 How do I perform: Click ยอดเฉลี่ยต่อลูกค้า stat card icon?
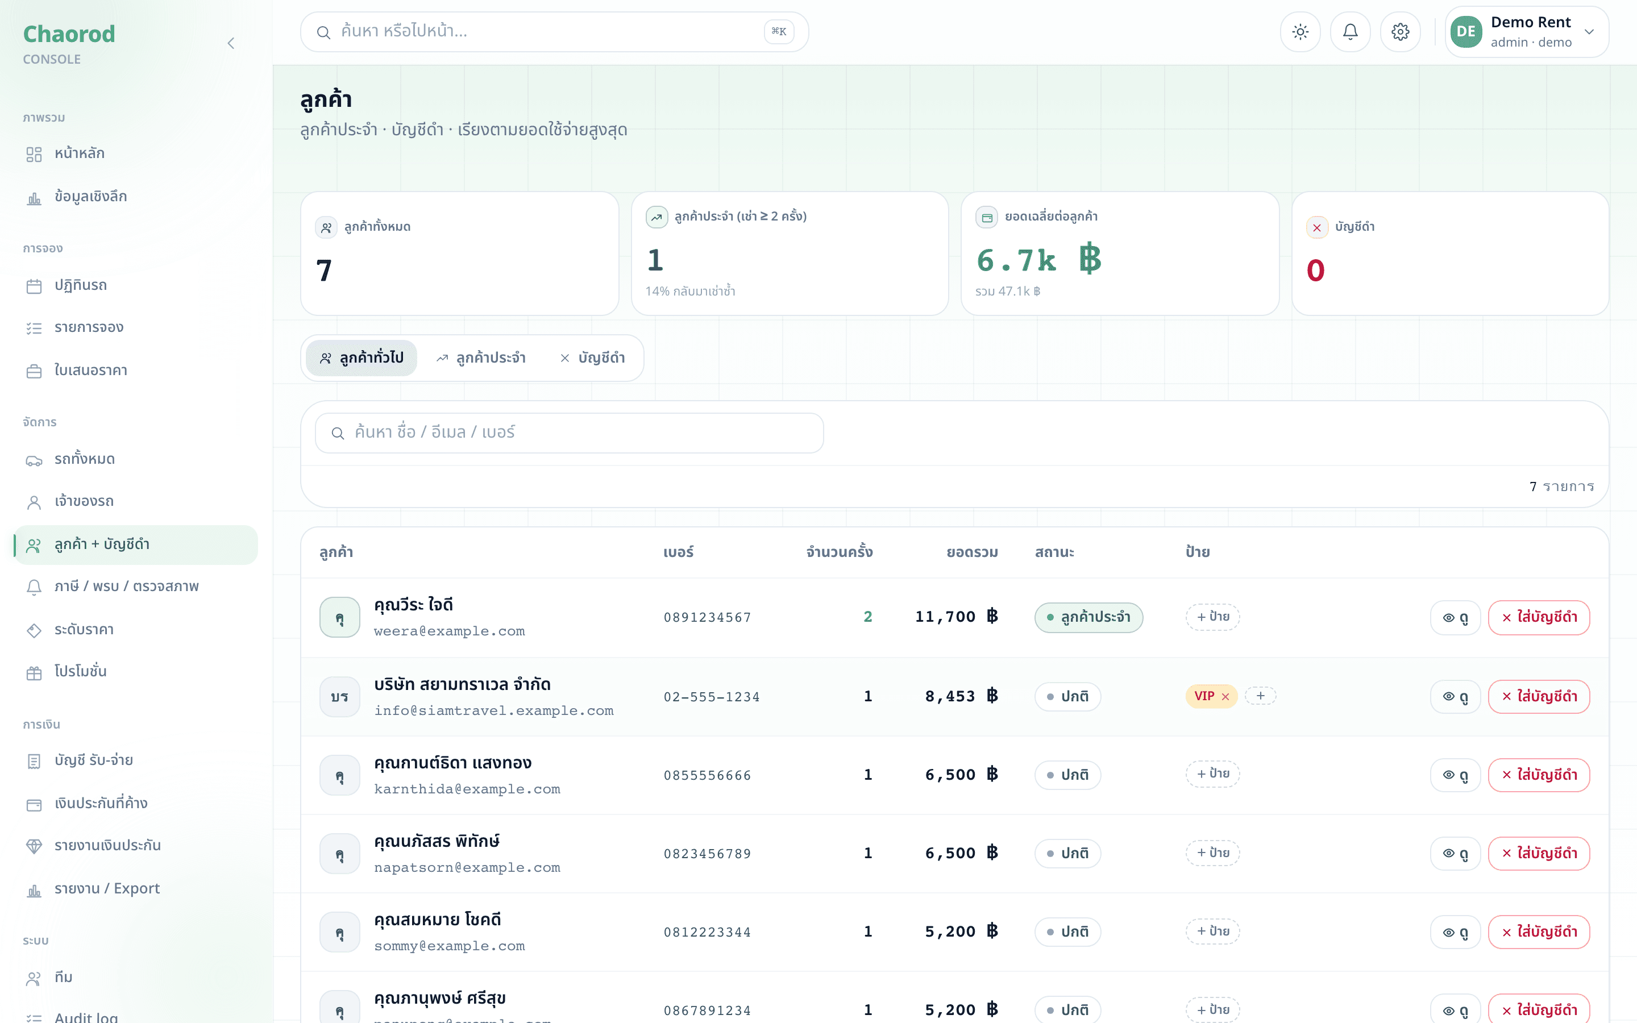click(986, 217)
